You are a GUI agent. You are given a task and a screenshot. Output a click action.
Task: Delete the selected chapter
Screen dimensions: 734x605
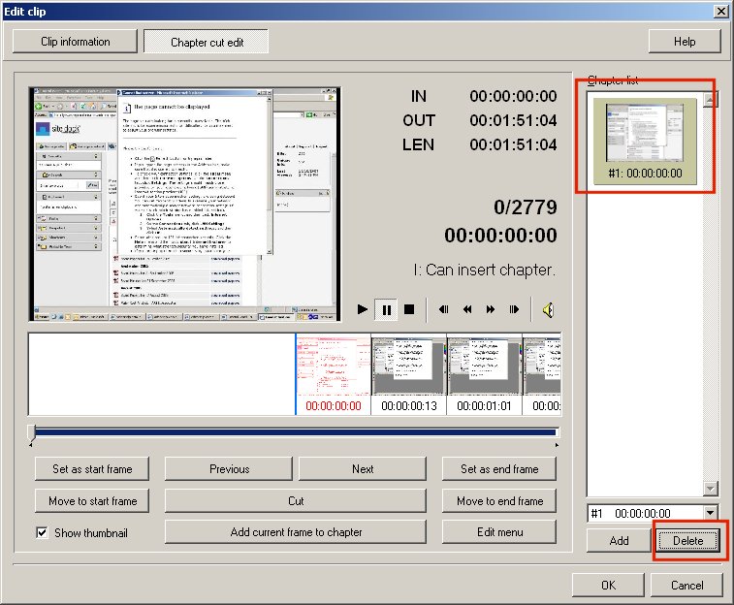pyautogui.click(x=687, y=540)
